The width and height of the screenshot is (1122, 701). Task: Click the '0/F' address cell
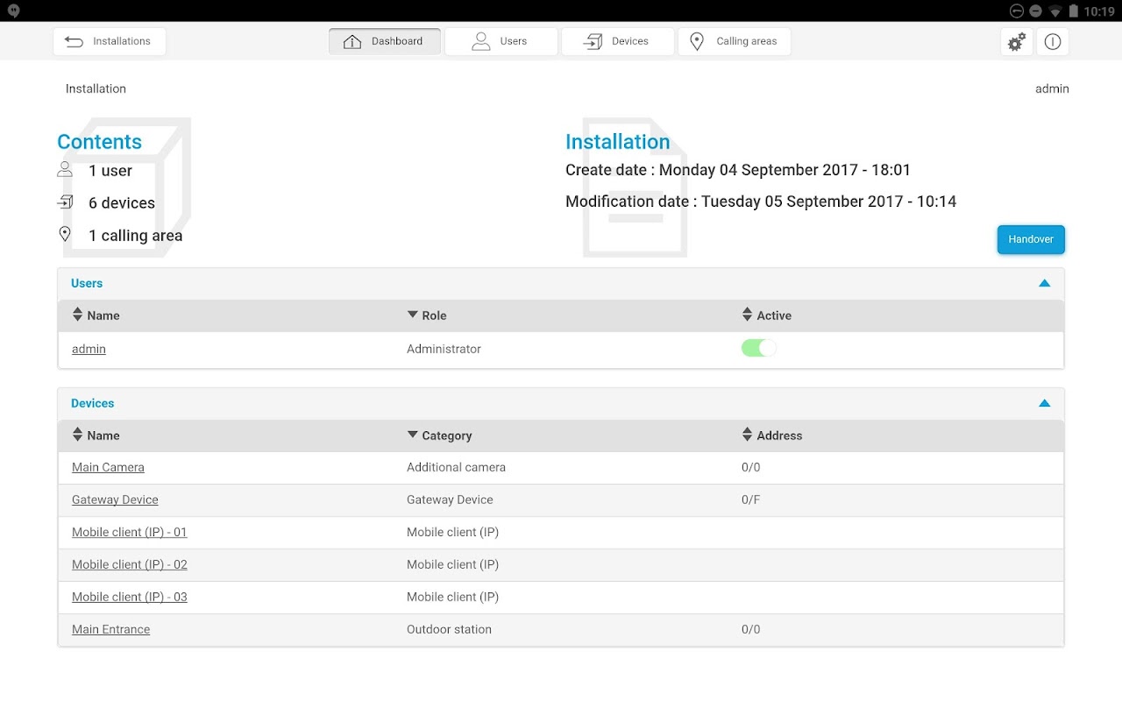click(x=750, y=499)
